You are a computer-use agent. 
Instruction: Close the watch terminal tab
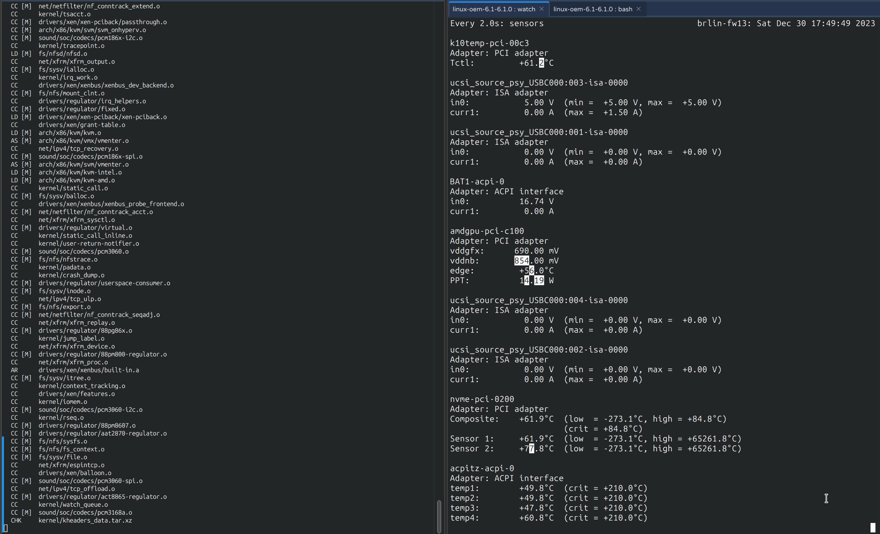[x=541, y=9]
